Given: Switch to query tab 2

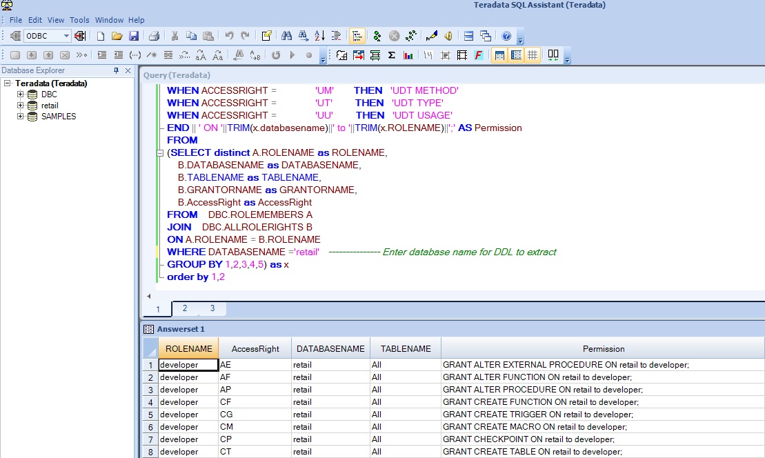Looking at the screenshot, I should click(184, 308).
